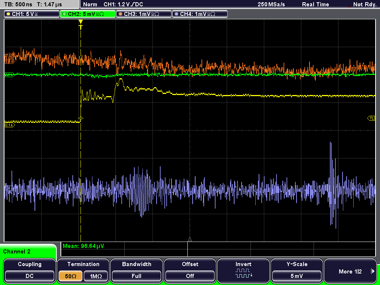Go to More 1|2 menu page
This screenshot has height=285, width=380.
(350, 271)
